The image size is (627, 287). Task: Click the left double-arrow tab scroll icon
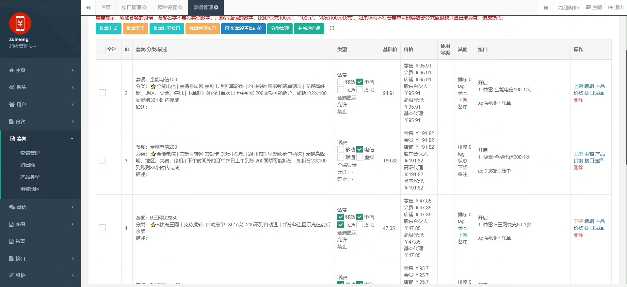[88, 8]
